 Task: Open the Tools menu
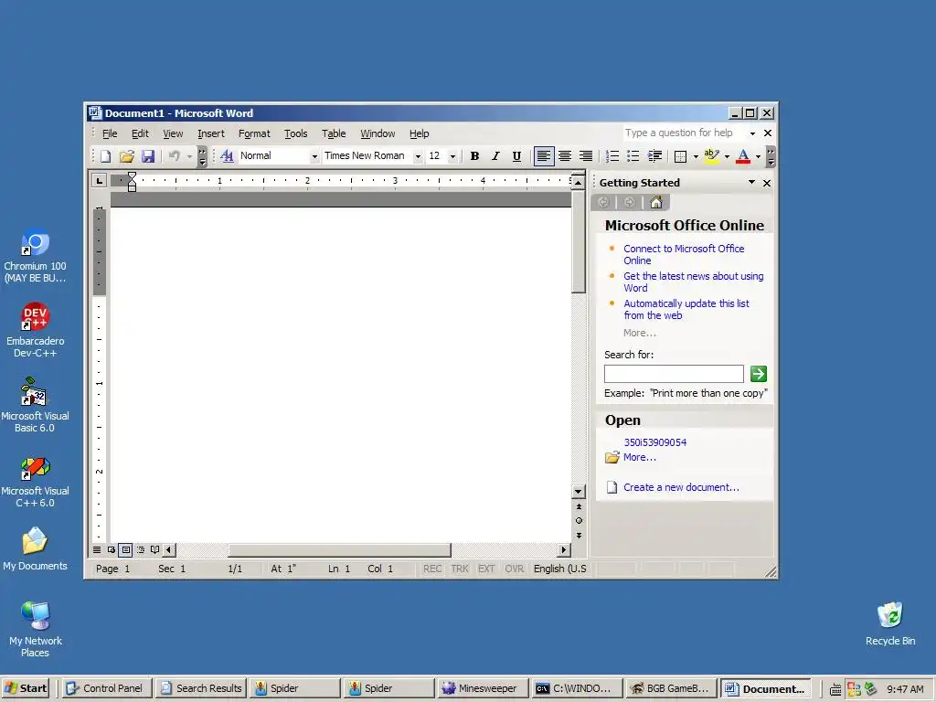(295, 133)
